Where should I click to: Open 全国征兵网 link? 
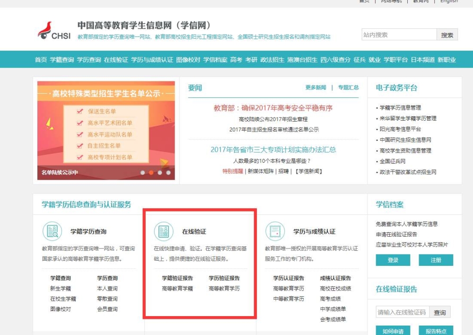[393, 161]
